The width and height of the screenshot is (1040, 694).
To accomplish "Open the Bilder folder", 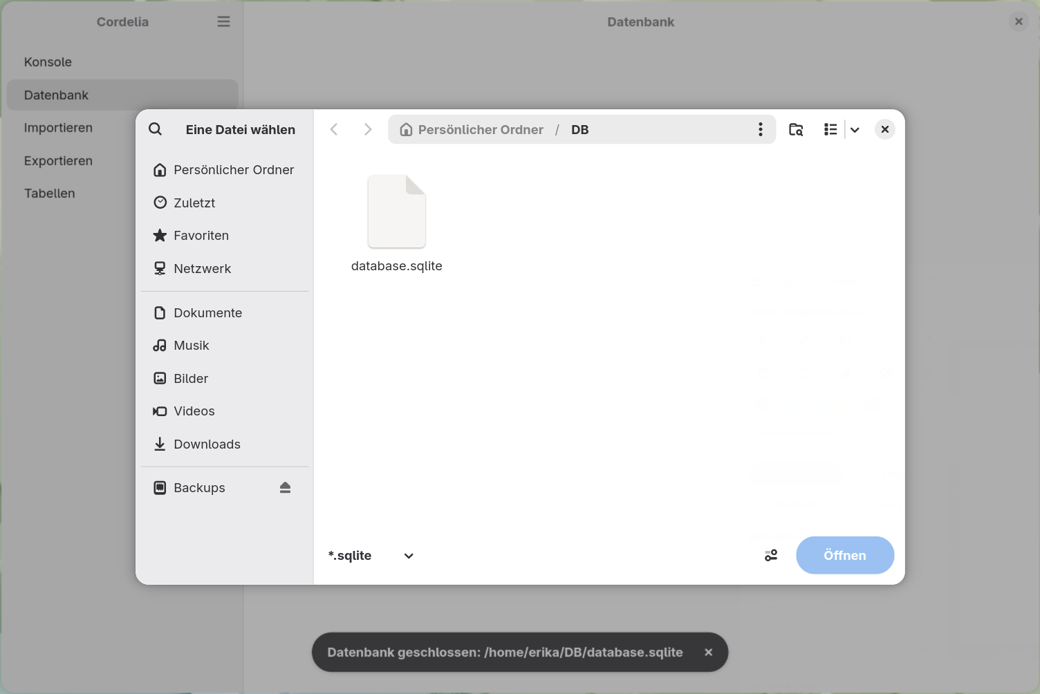I will point(225,379).
